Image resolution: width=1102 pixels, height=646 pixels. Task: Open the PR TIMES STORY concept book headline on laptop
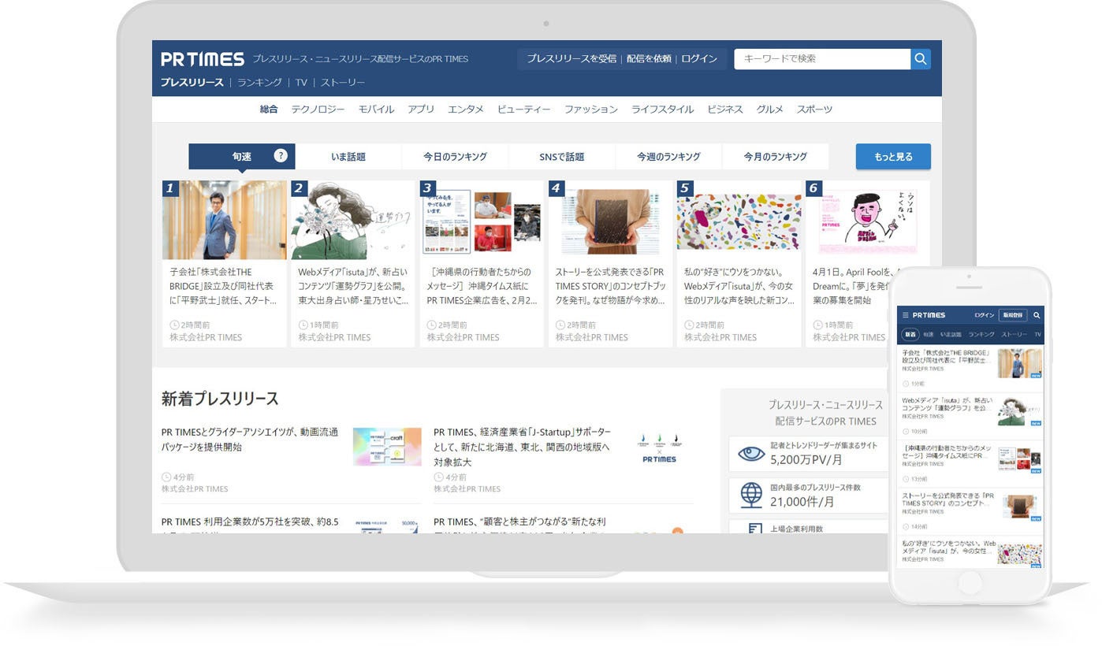(x=610, y=286)
